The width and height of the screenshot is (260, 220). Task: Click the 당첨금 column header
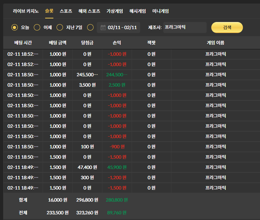[87, 43]
